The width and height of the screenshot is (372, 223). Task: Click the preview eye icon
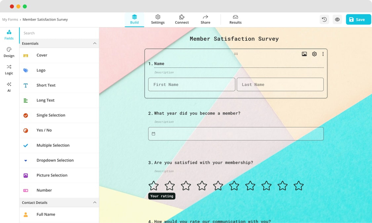pyautogui.click(x=337, y=19)
